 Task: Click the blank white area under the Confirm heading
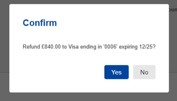(89, 35)
